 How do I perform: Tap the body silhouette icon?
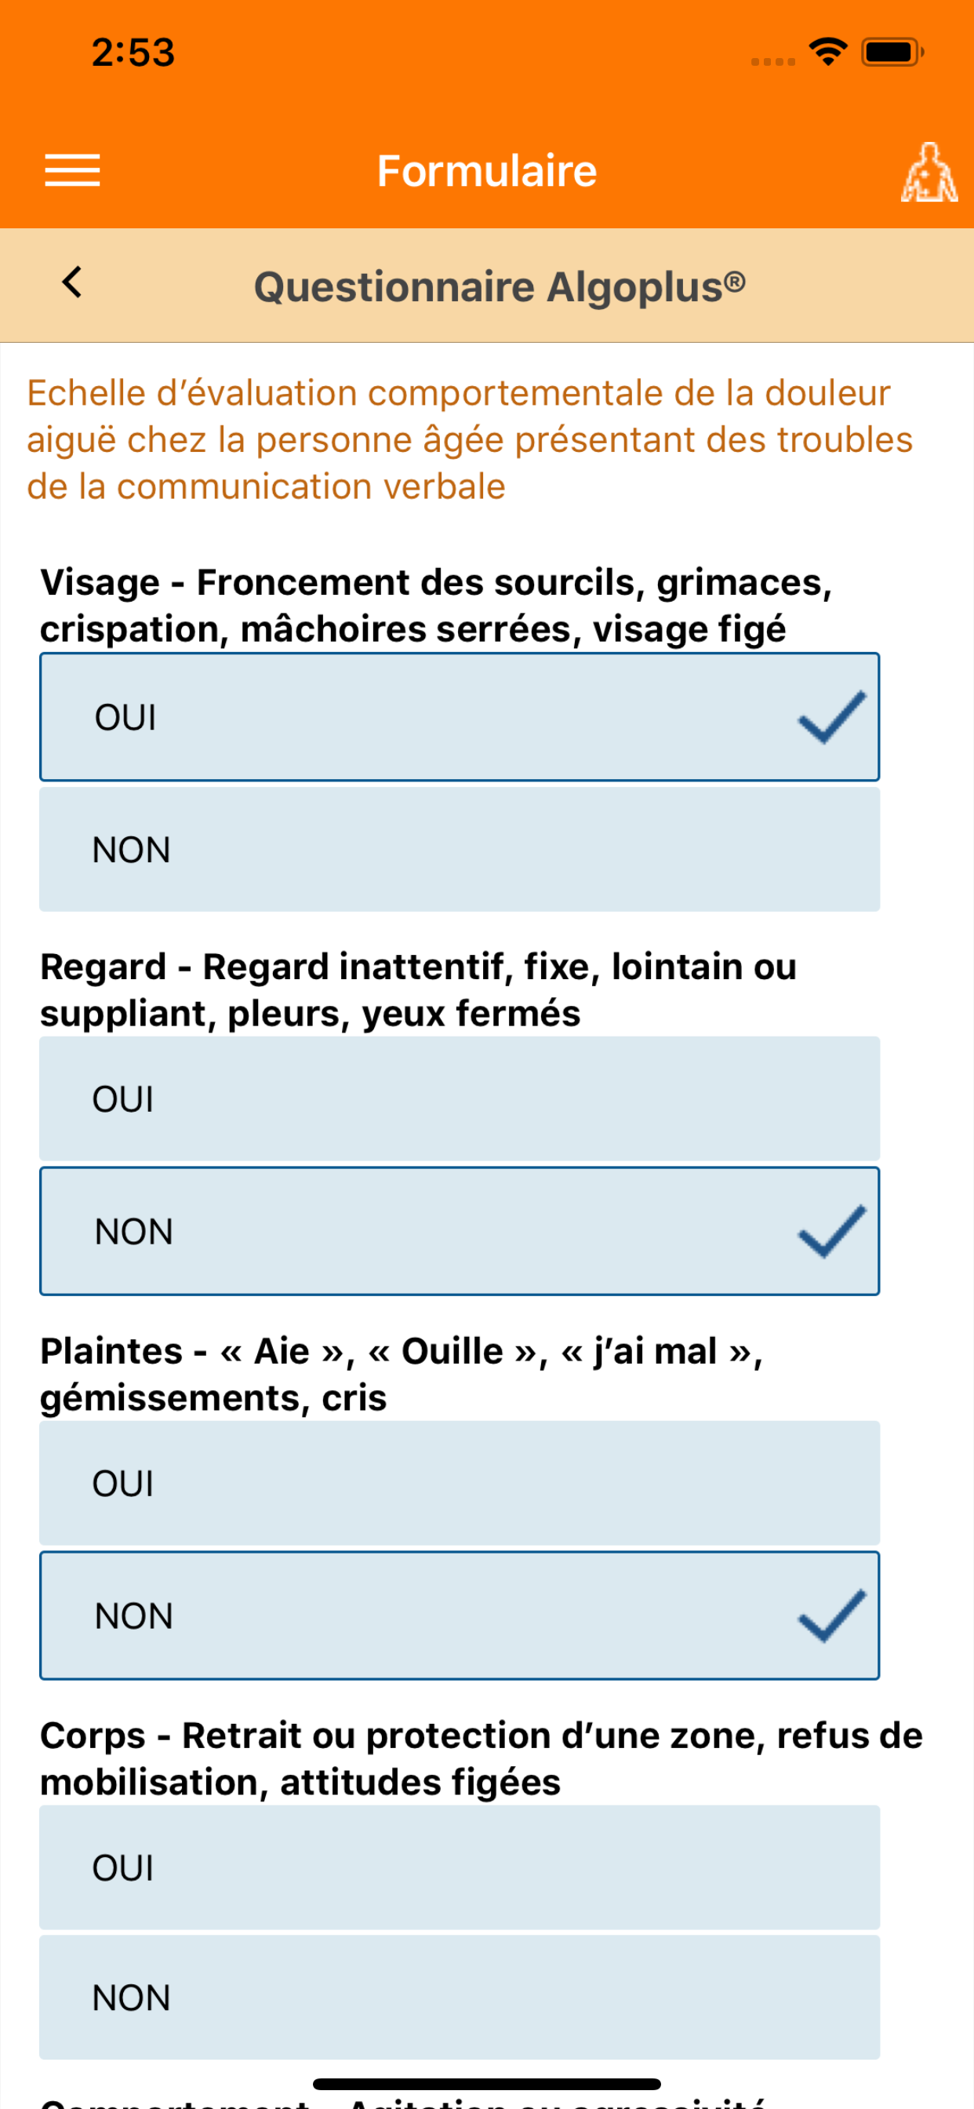click(929, 172)
